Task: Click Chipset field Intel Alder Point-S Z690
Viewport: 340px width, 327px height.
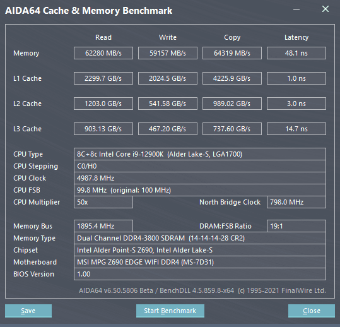Action: (200, 250)
